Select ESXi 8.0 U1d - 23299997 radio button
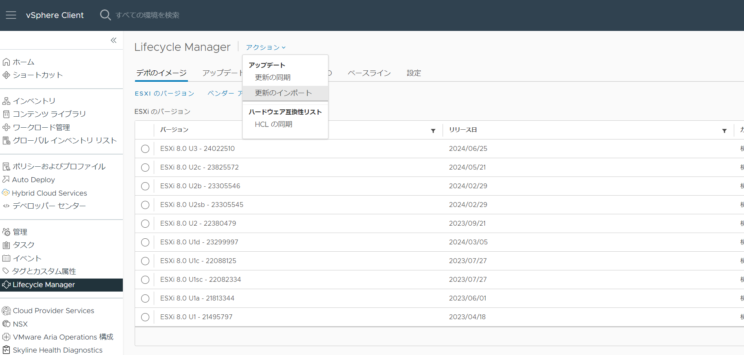The image size is (744, 355). tap(145, 242)
